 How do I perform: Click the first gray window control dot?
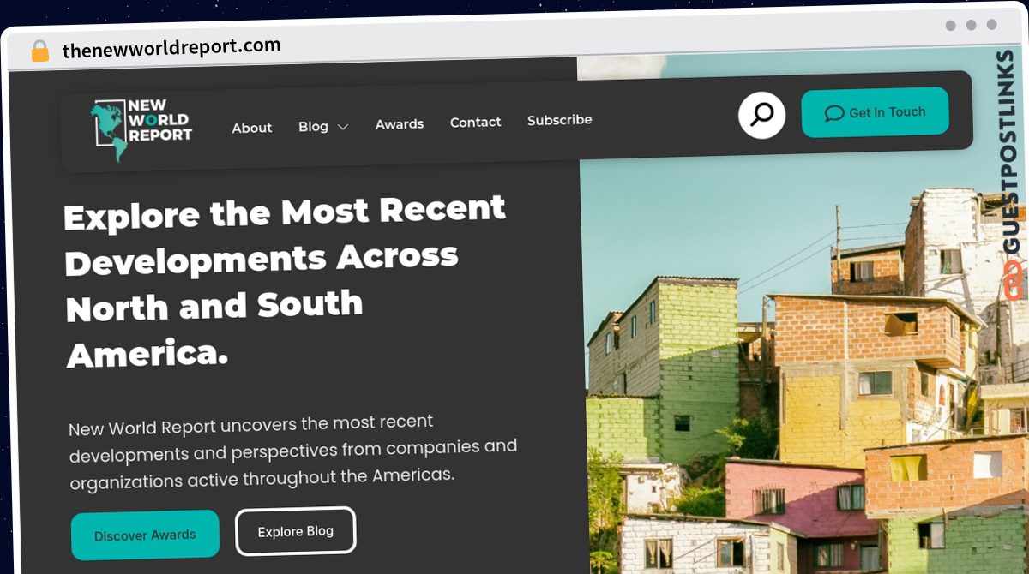tap(951, 26)
